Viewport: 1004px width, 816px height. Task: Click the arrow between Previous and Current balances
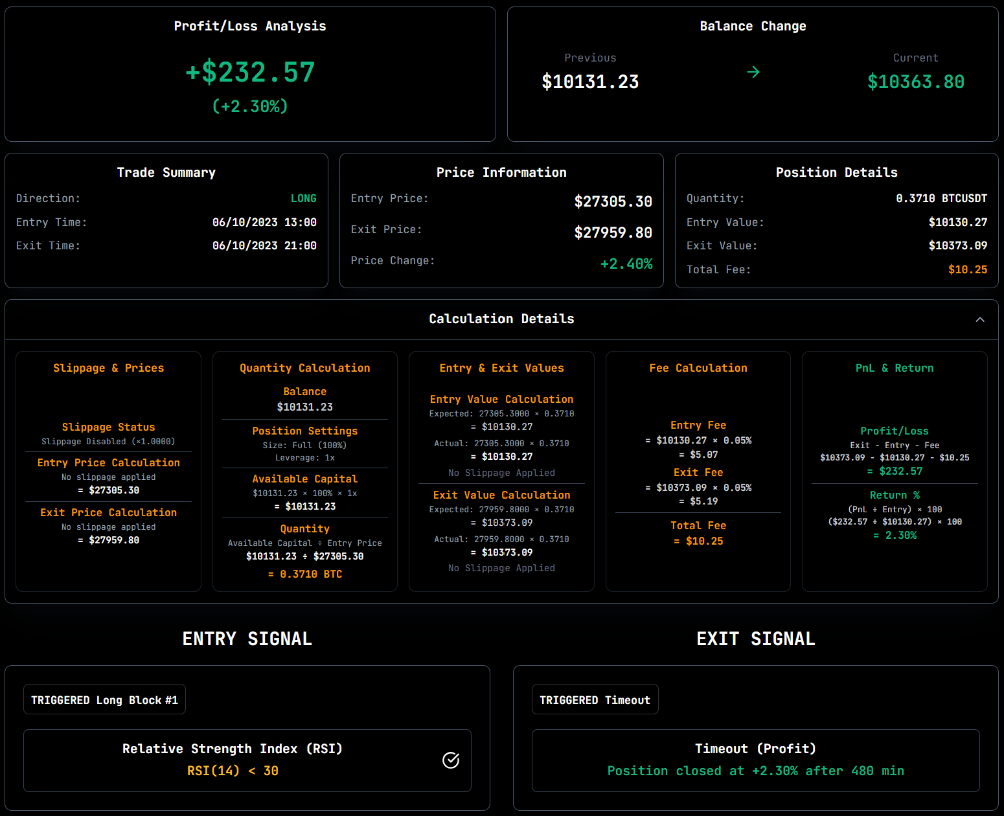pyautogui.click(x=753, y=72)
